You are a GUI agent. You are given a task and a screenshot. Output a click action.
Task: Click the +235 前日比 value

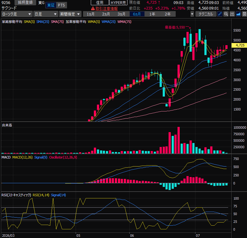148,8
